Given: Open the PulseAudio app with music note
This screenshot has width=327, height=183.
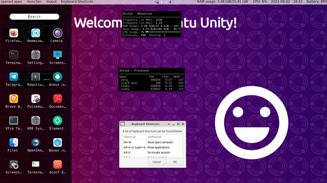Looking at the screenshot, I should point(36,102).
